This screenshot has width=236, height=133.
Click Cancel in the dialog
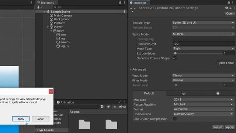pos(41,119)
